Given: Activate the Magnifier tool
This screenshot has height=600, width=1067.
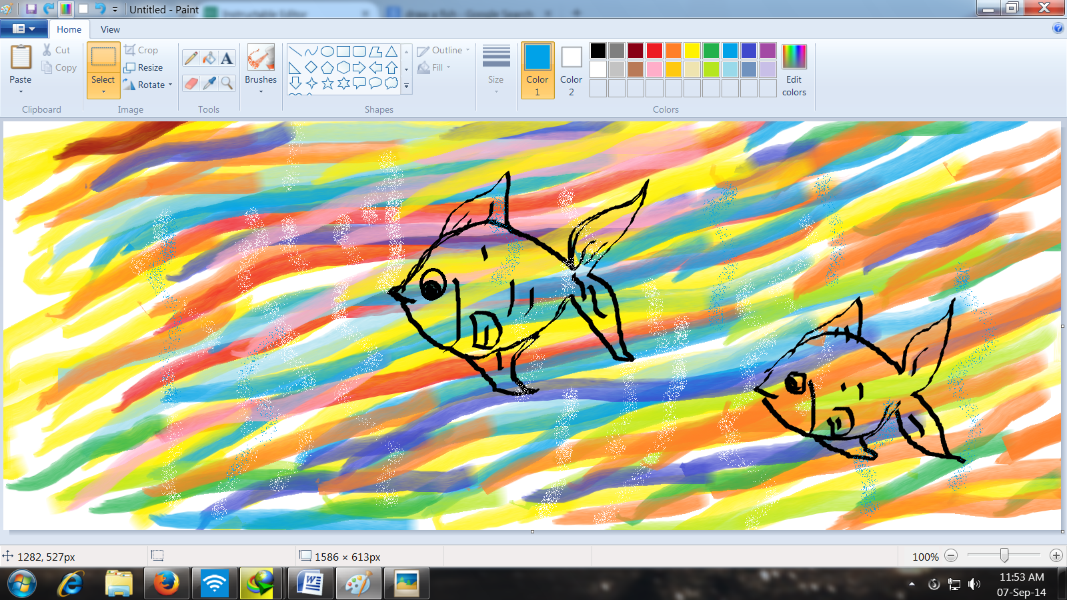Looking at the screenshot, I should 227,83.
